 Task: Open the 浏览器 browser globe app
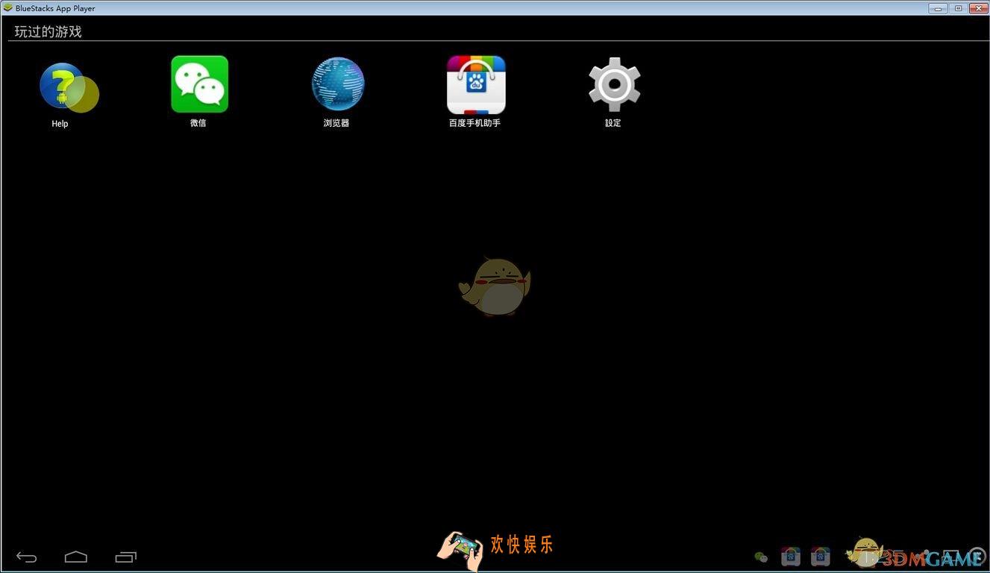pos(338,84)
